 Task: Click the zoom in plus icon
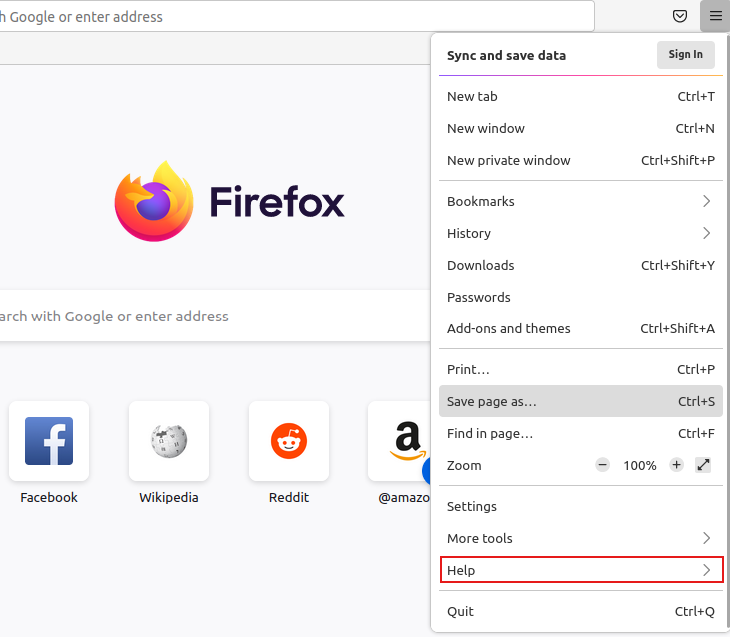pyautogui.click(x=676, y=465)
